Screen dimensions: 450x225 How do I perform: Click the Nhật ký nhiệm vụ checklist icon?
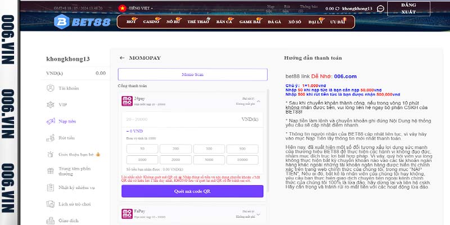(x=51, y=188)
